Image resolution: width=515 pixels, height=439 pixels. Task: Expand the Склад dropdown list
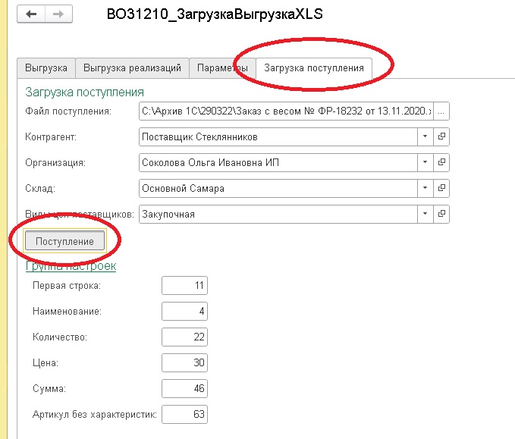[x=425, y=188]
